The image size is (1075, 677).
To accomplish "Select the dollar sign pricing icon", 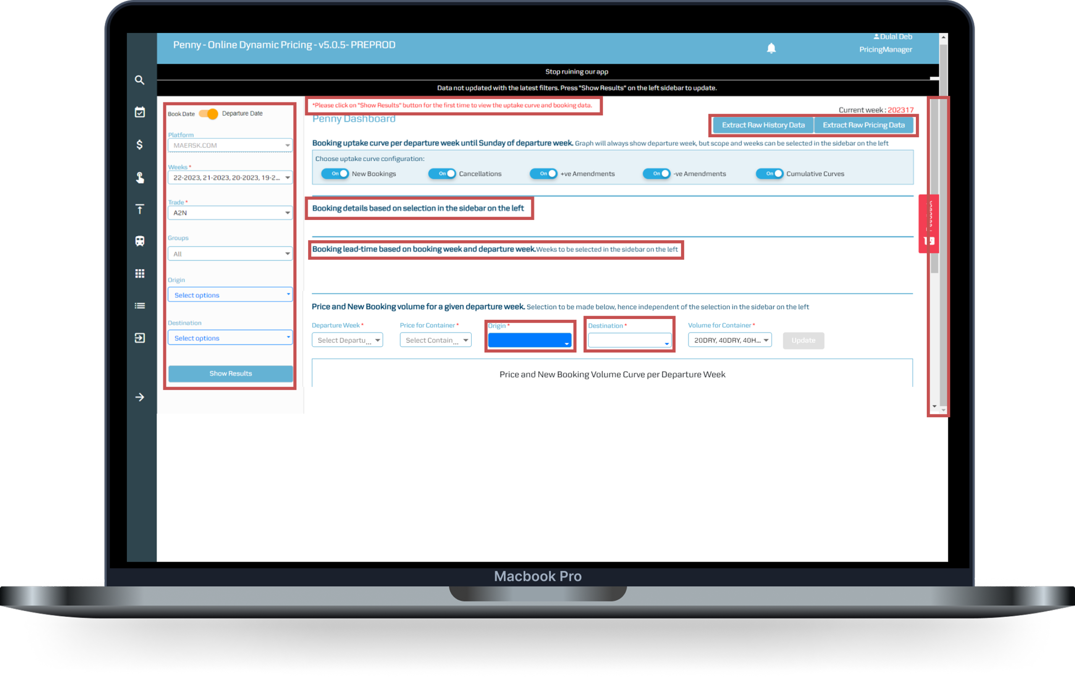I will click(x=140, y=145).
